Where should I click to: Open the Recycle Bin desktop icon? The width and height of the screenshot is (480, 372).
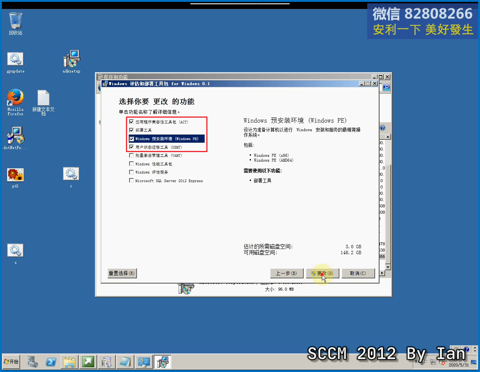[x=16, y=23]
